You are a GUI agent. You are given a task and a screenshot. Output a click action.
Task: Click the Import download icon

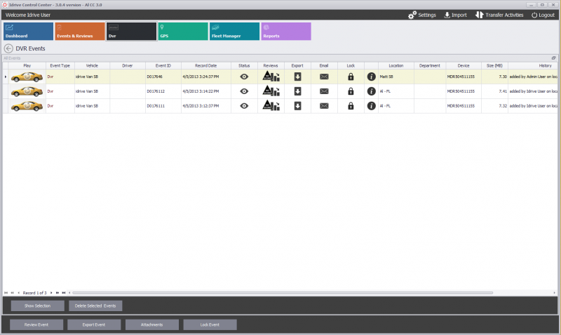point(447,15)
